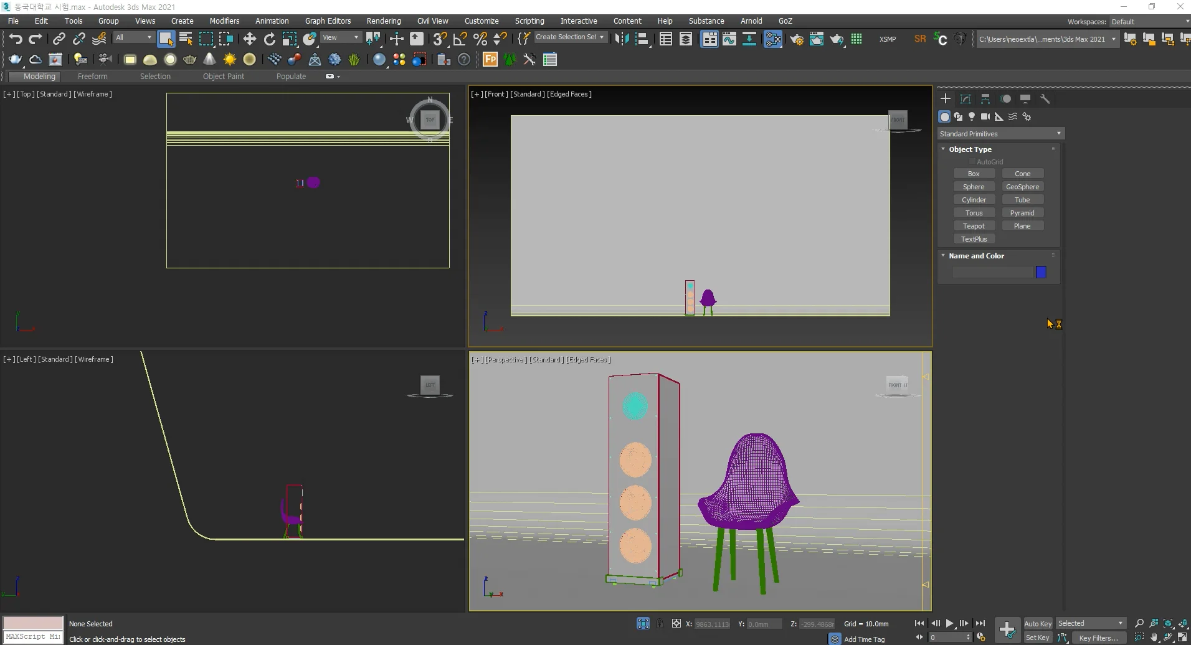
Task: Toggle Snaps Toggle on
Action: coord(440,39)
